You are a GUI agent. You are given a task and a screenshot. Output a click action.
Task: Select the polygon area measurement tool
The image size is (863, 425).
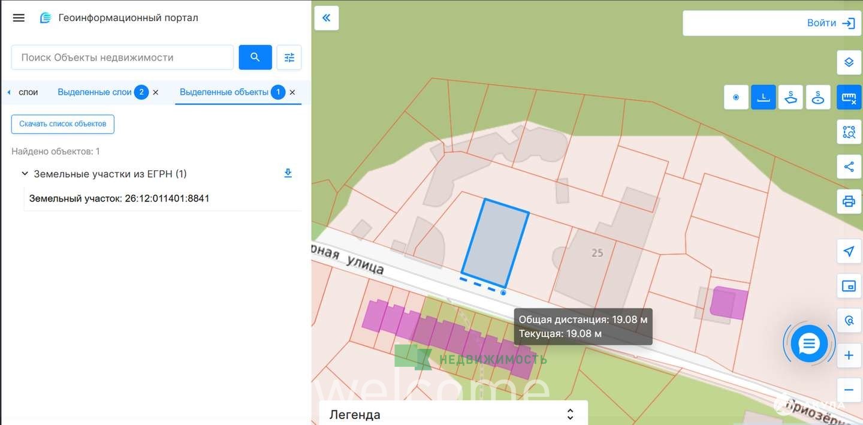point(790,97)
